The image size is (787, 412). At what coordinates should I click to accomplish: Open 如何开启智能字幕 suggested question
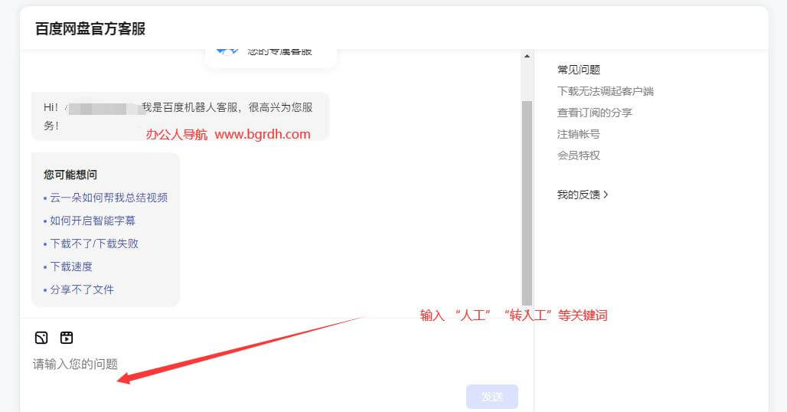tap(93, 221)
